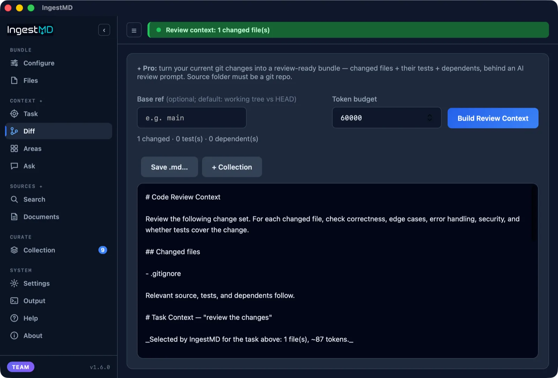The height and width of the screenshot is (378, 558).
Task: Open Settings from the sidebar
Action: point(59,284)
